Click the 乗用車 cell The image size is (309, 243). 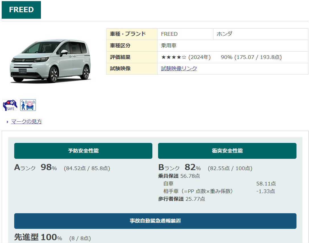coord(233,46)
